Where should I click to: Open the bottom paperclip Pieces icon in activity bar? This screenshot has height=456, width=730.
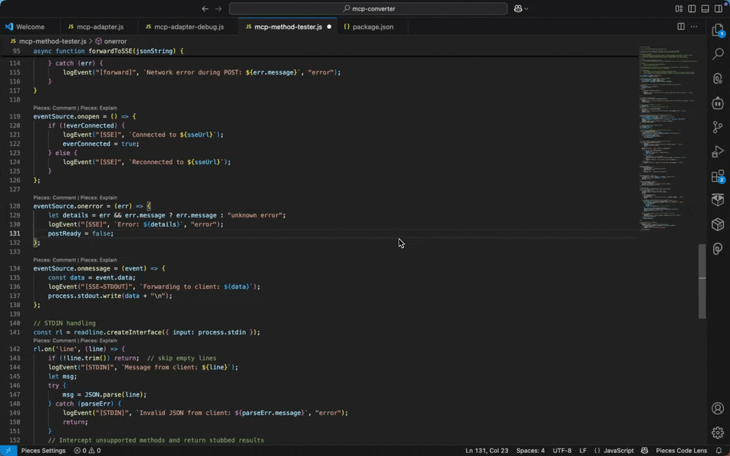[717, 249]
